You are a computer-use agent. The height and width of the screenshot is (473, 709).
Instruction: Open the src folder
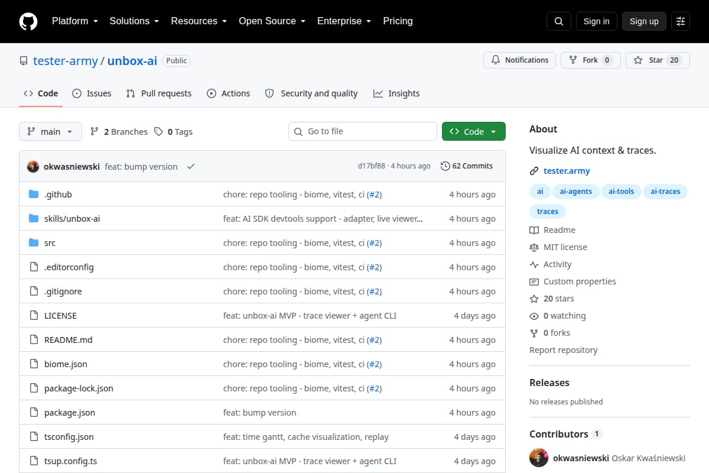[50, 243]
